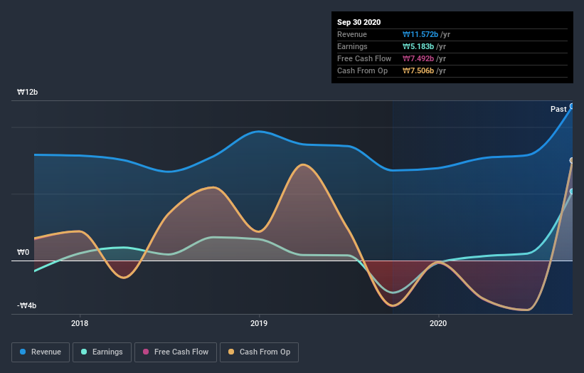Click the Earnings row label in tooltip
Viewport: 584px width, 373px height.
(x=352, y=46)
